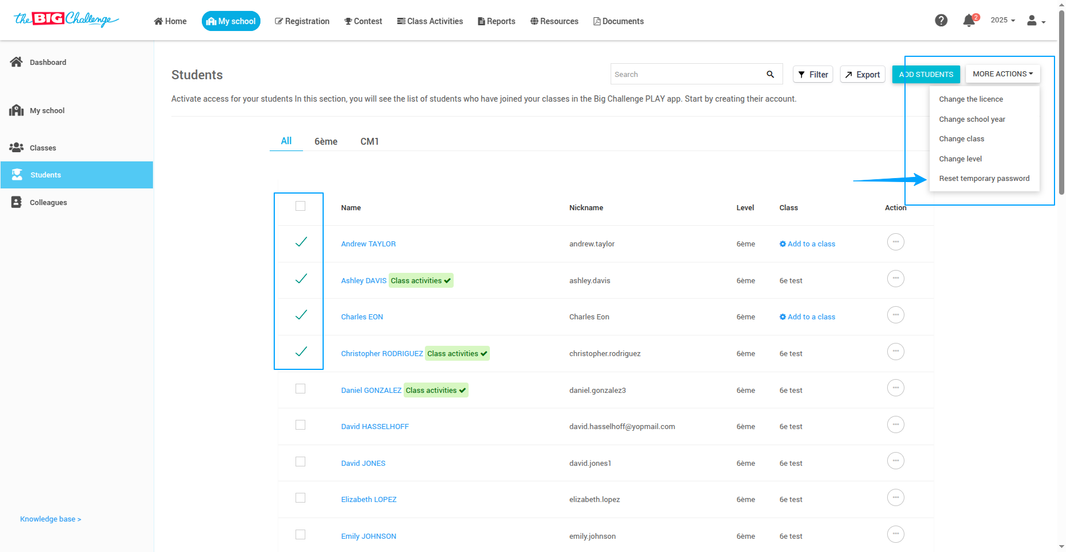Open the user account icon menu
Screen dimensions: 1066x552
coord(1036,21)
